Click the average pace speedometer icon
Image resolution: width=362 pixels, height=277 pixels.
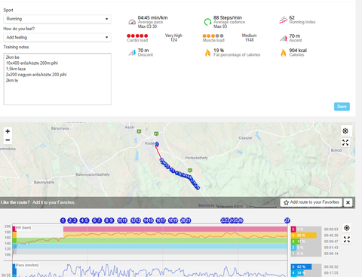[x=132, y=22]
